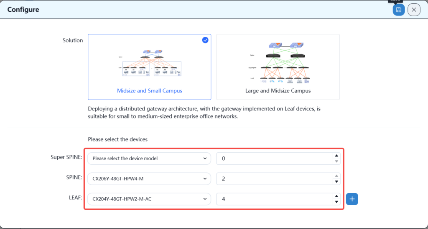Focus the SPINE quantity input field

click(x=274, y=179)
